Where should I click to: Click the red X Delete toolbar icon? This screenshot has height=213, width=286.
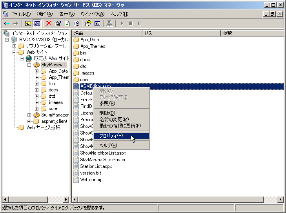pos(49,24)
